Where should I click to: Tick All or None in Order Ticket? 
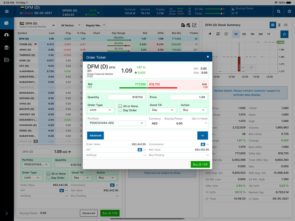click(120, 106)
